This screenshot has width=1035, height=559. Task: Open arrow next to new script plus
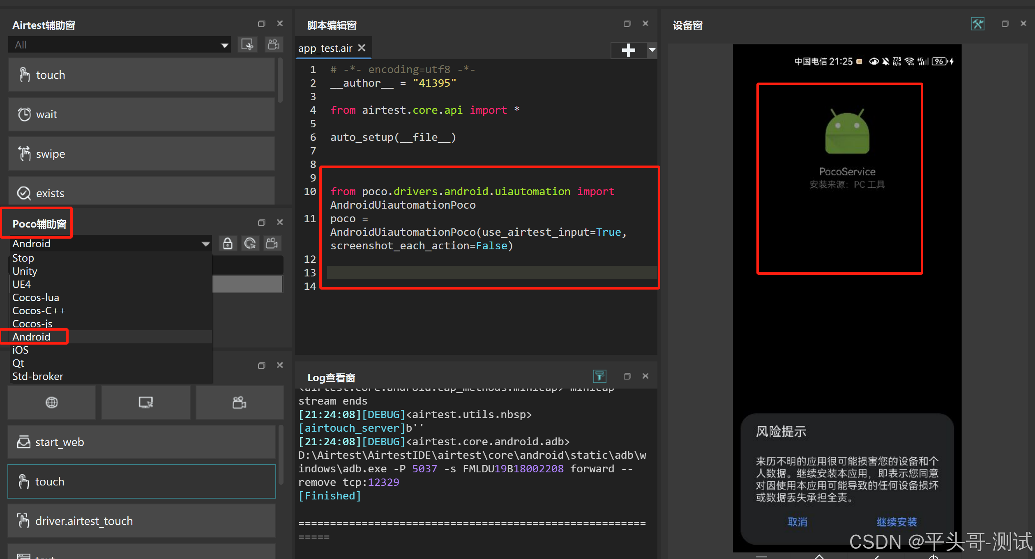click(652, 50)
